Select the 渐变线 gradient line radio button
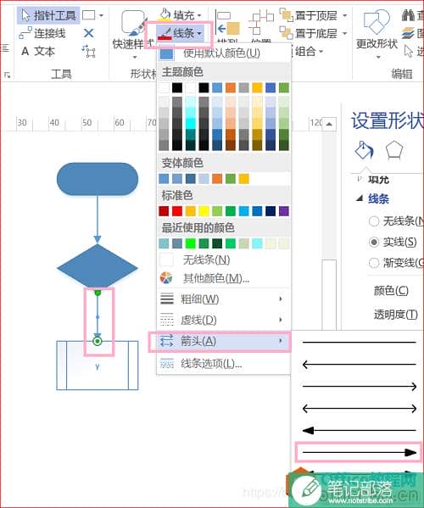This screenshot has width=424, height=508. click(374, 262)
